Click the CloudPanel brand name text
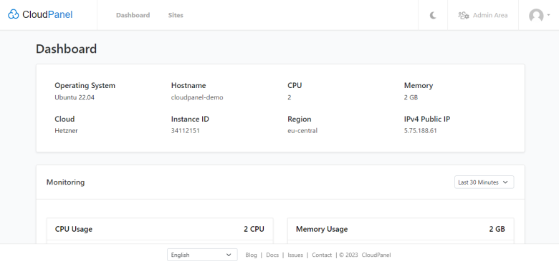559x264 pixels. [x=47, y=14]
